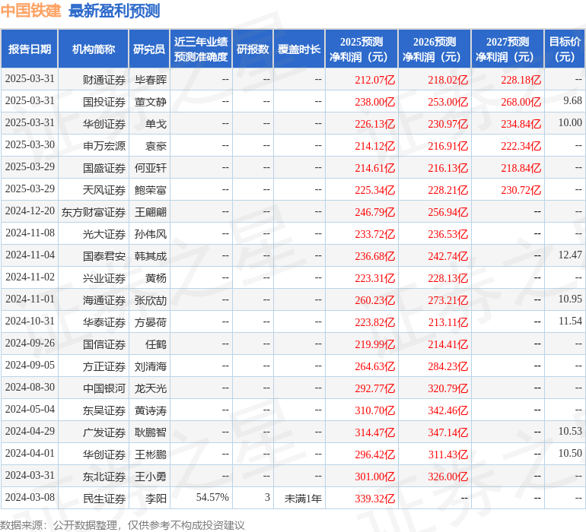Screen dimensions: 586x532
Task: Click researcher name 何亚轩
Action: point(151,168)
